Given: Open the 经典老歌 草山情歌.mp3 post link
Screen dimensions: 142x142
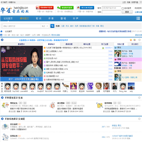Looking at the screenshot, I should point(55,73).
